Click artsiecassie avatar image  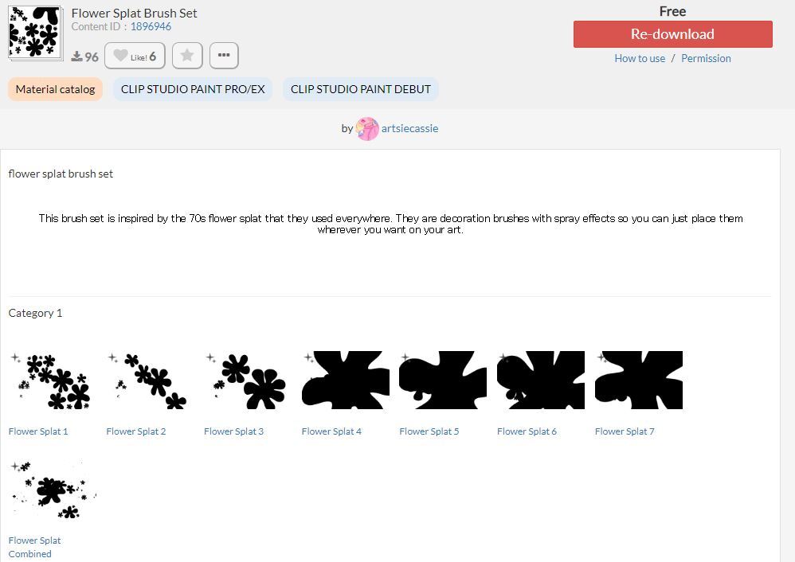click(x=367, y=129)
